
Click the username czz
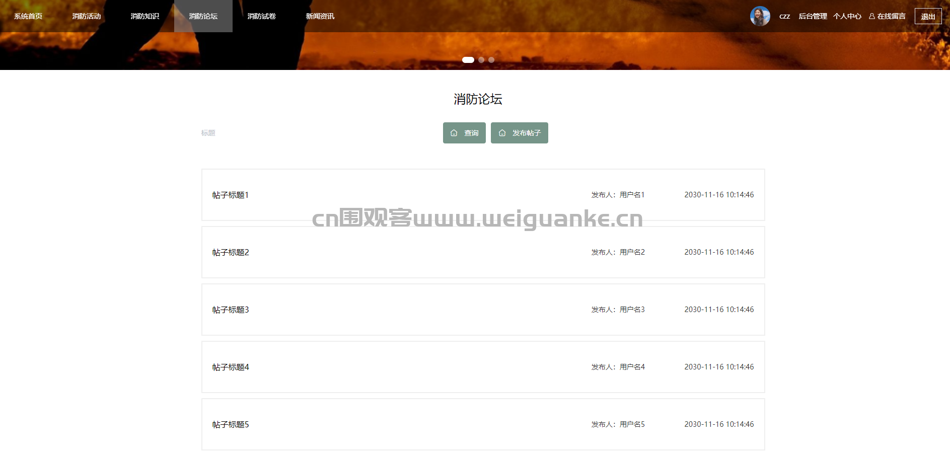tap(784, 17)
